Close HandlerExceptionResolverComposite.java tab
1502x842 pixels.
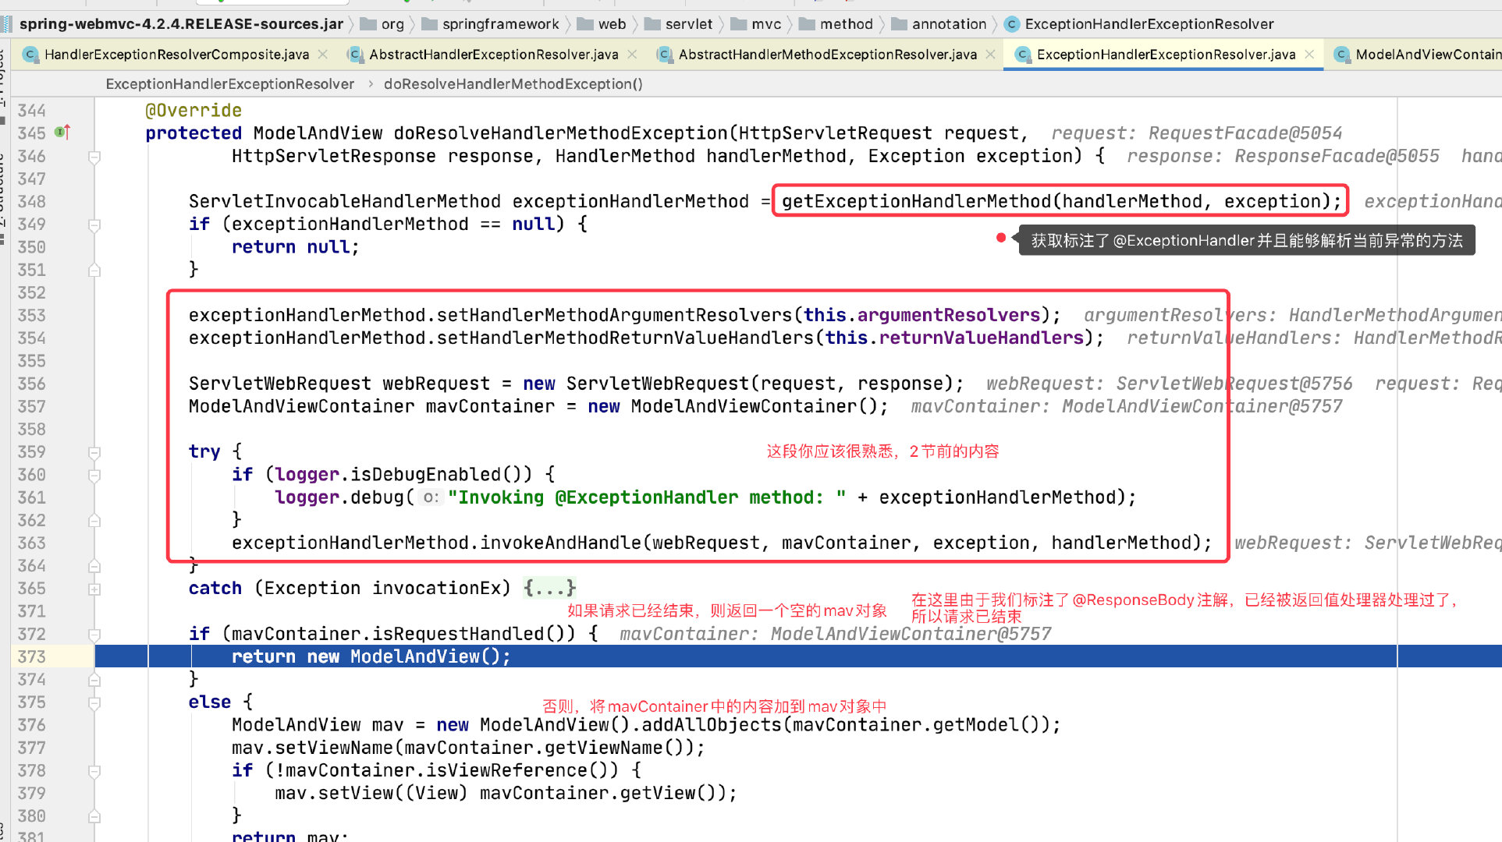(323, 55)
